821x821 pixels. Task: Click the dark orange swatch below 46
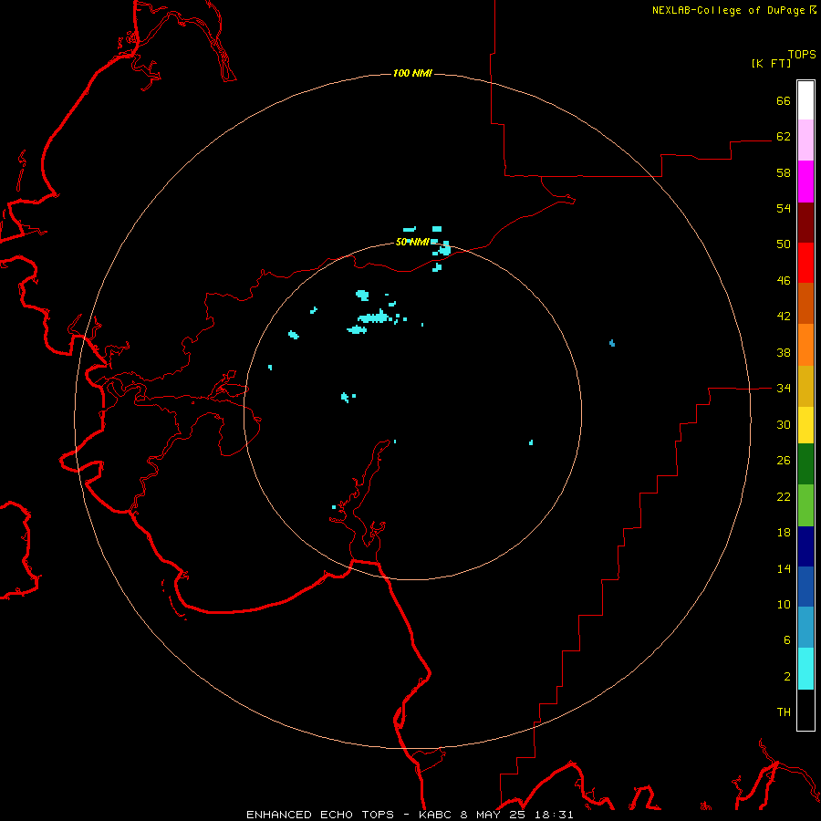805,303
